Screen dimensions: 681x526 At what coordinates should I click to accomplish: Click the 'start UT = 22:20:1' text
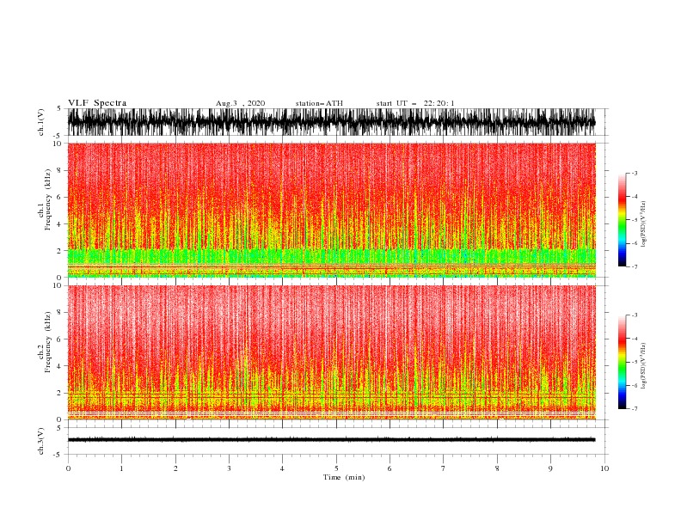pyautogui.click(x=415, y=103)
